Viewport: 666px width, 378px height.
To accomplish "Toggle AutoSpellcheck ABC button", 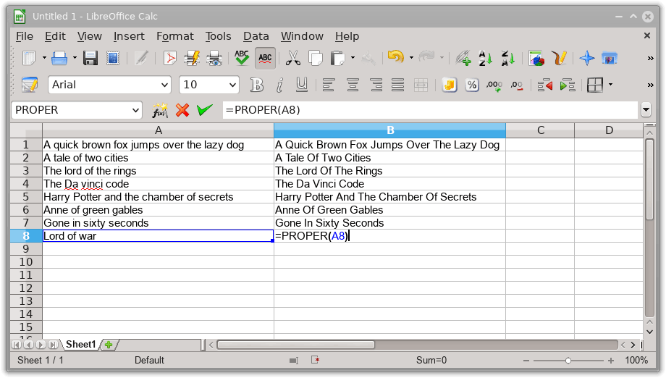I will (265, 58).
